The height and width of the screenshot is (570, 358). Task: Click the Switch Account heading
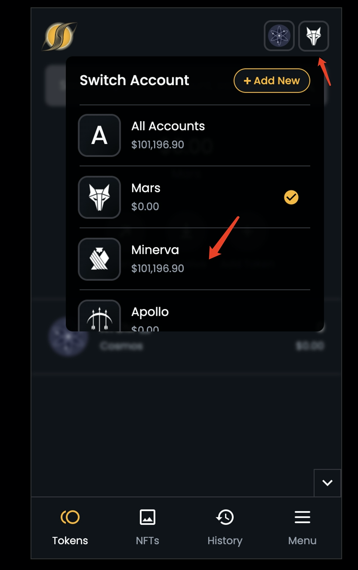click(134, 80)
